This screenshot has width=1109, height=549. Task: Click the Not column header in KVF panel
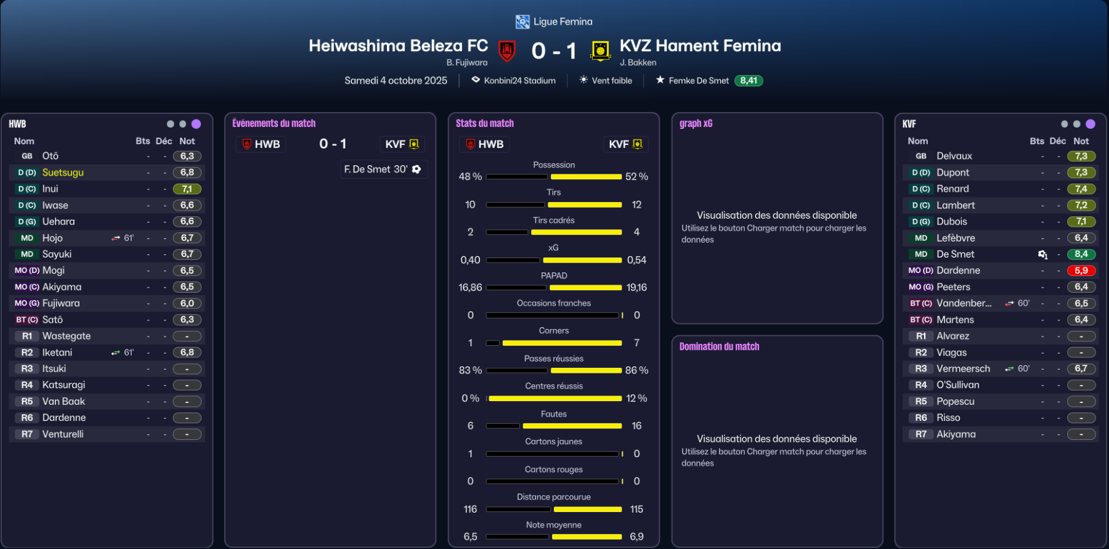click(1081, 141)
